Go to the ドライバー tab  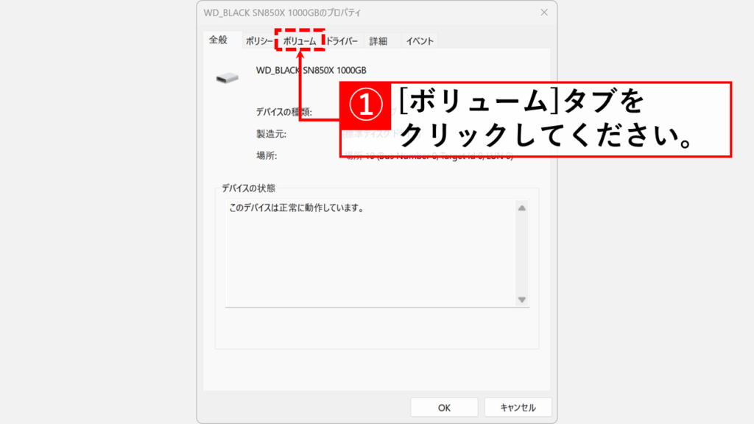coord(342,42)
